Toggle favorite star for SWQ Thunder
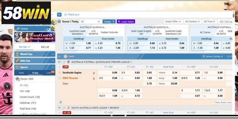 [60, 78]
